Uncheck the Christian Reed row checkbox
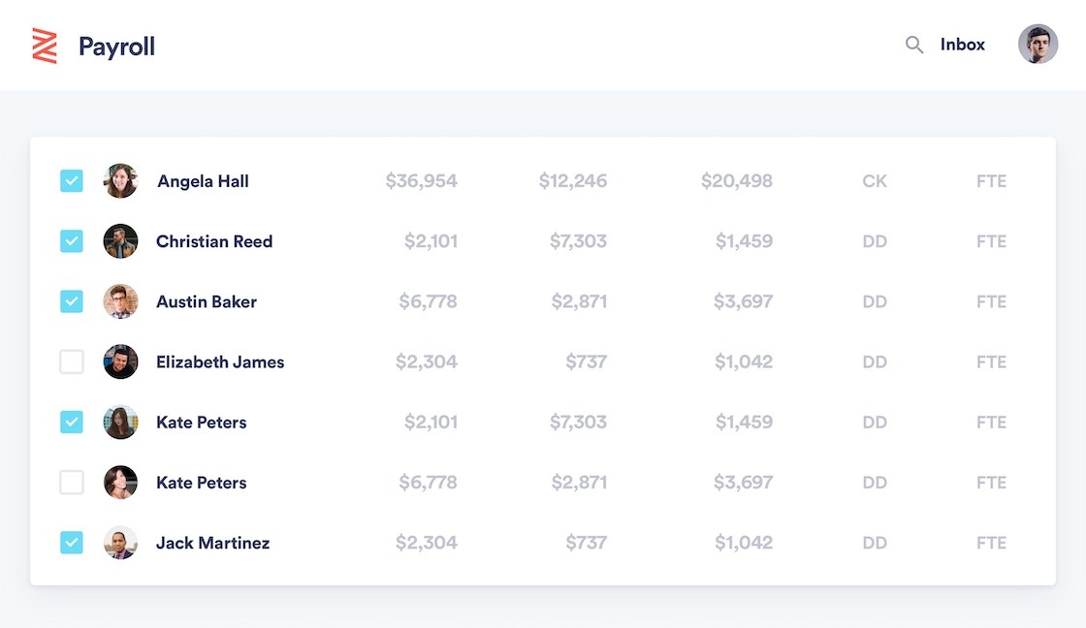1086x628 pixels. (72, 241)
